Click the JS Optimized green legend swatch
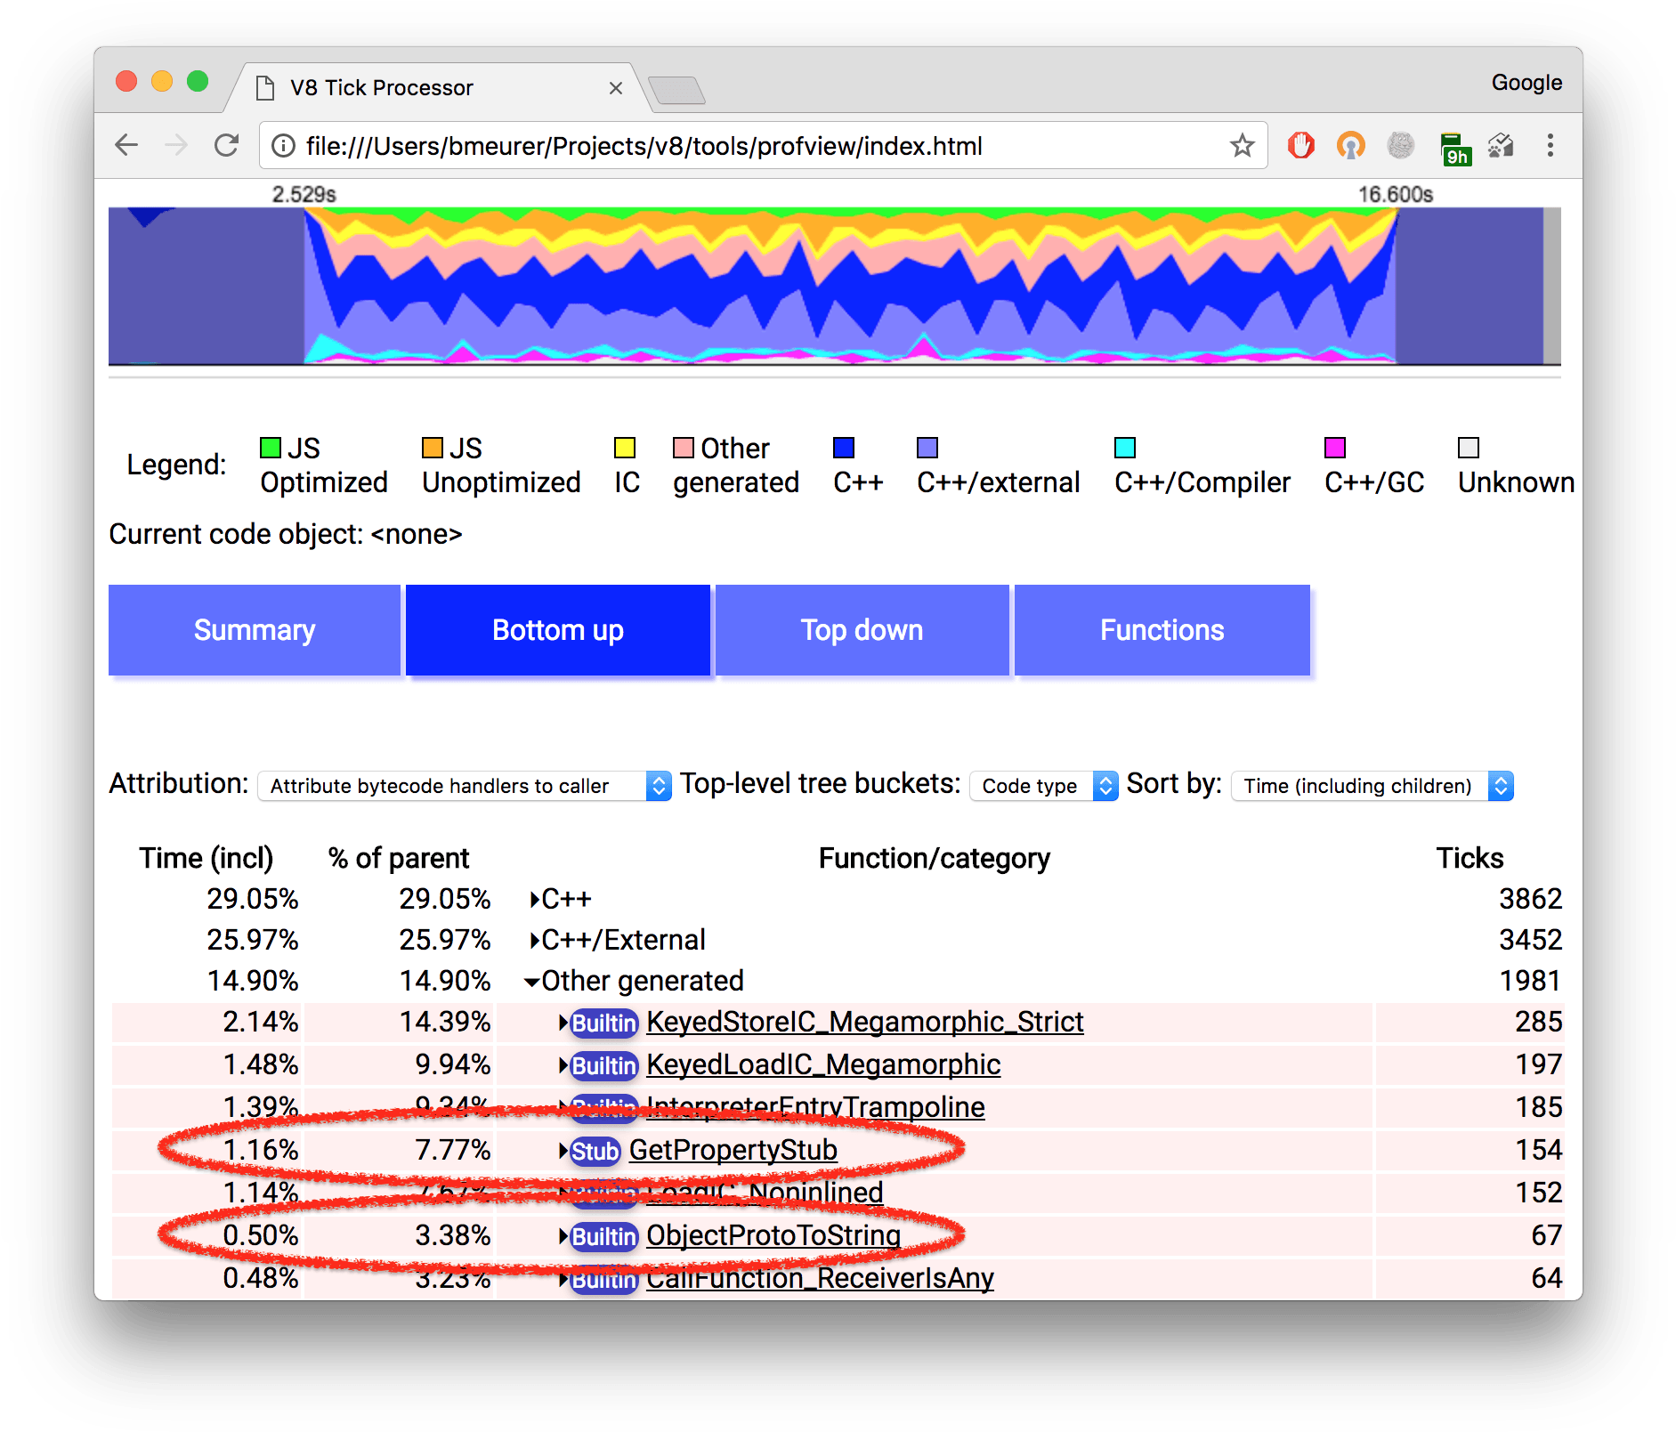 [x=270, y=447]
